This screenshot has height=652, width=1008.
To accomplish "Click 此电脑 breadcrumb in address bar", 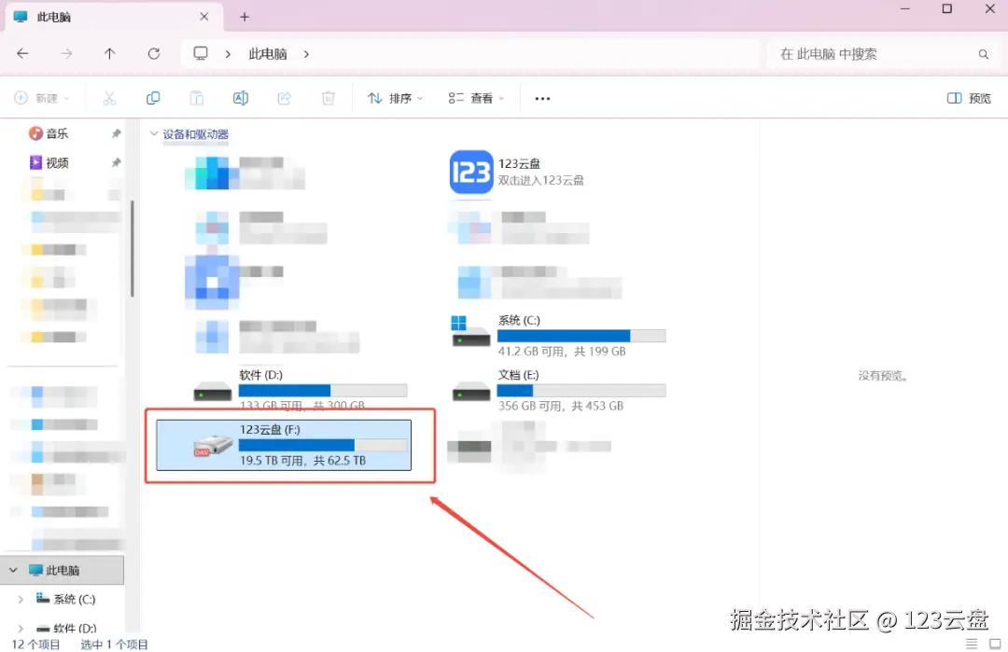I will (x=268, y=54).
